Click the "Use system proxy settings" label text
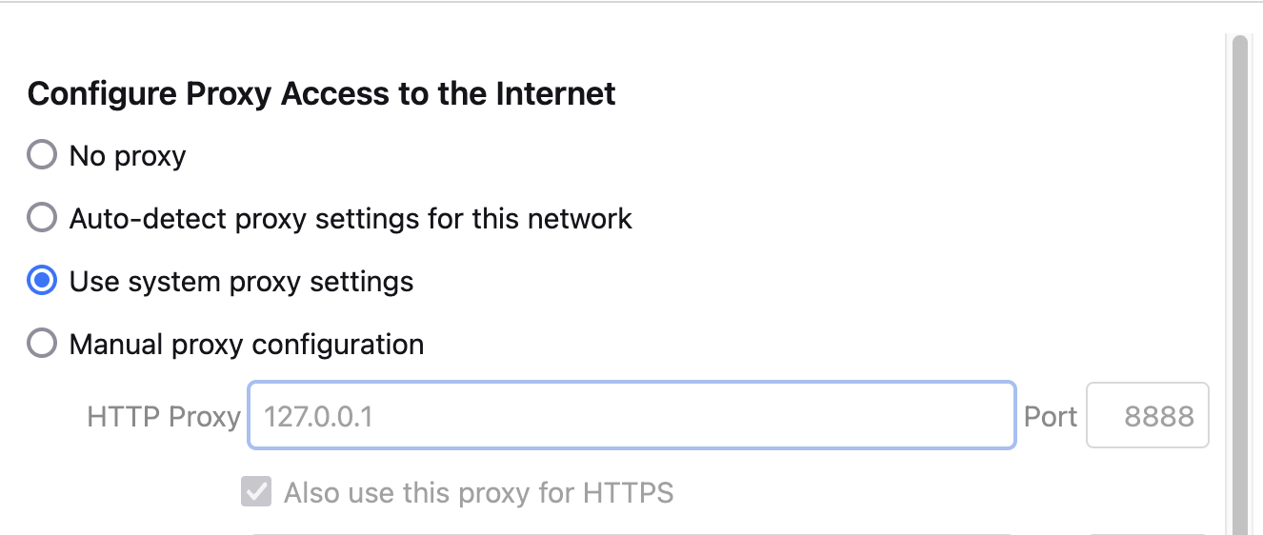Viewport: 1263px width, 535px height. pos(241,282)
